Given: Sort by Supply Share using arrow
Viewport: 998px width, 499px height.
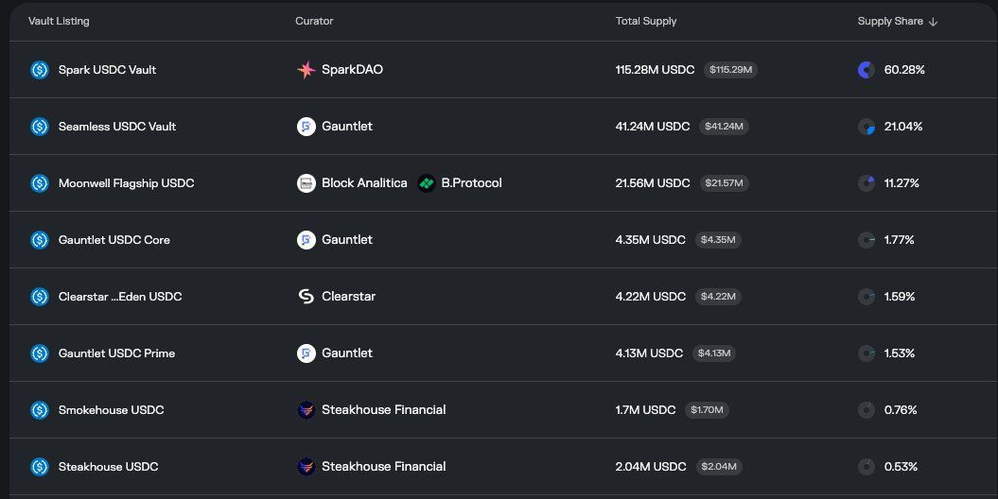Looking at the screenshot, I should tap(933, 22).
